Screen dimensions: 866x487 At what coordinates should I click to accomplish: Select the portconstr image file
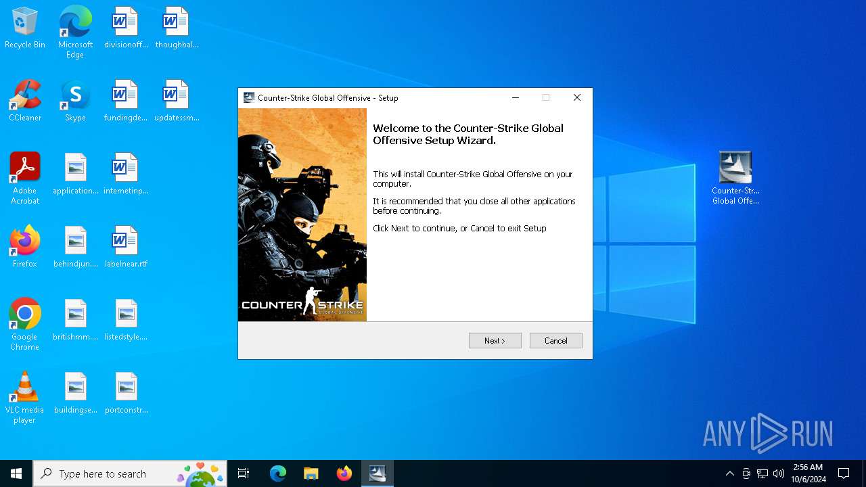click(x=126, y=394)
